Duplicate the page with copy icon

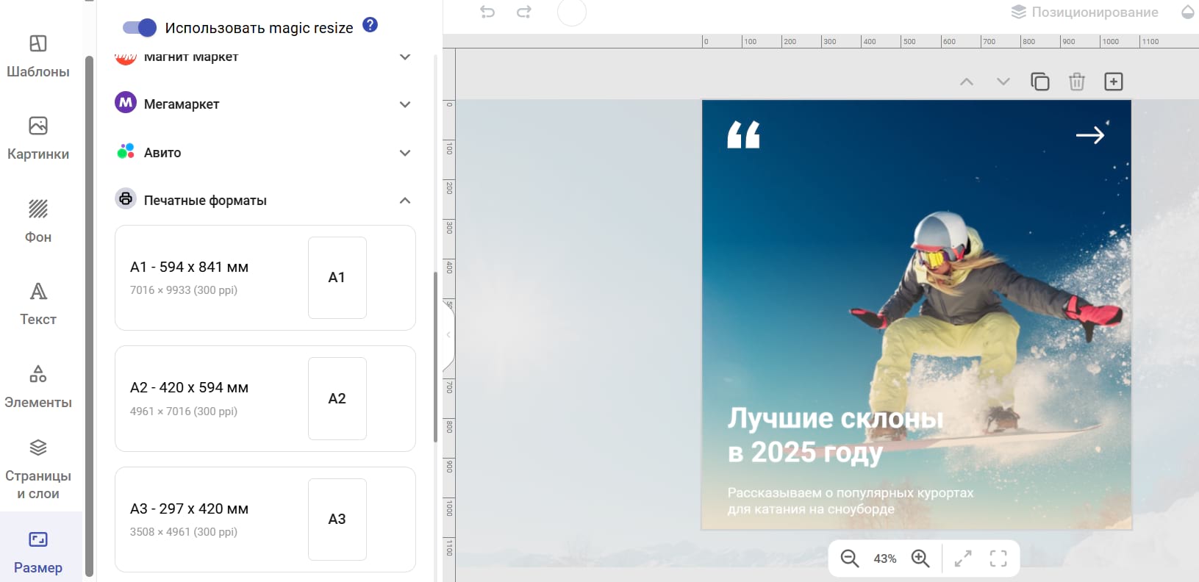point(1039,82)
